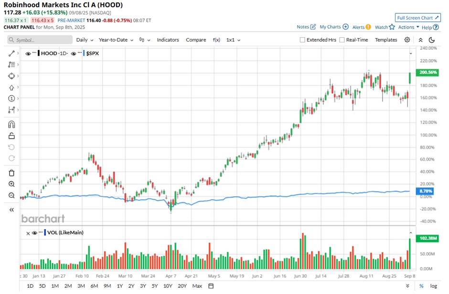Zoom out of the chart

pyautogui.click(x=11, y=195)
